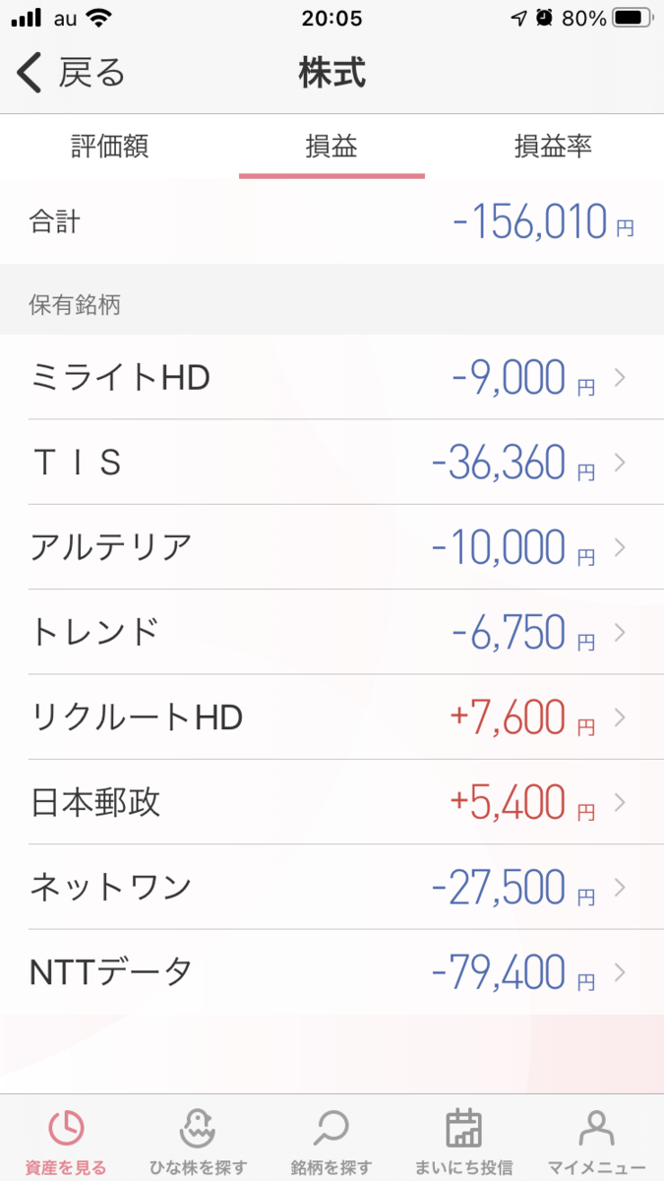Tap the 損益 tab underline indicator

pos(332,174)
